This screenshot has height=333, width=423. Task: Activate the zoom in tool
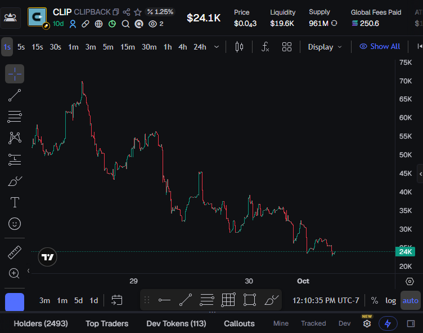14,273
